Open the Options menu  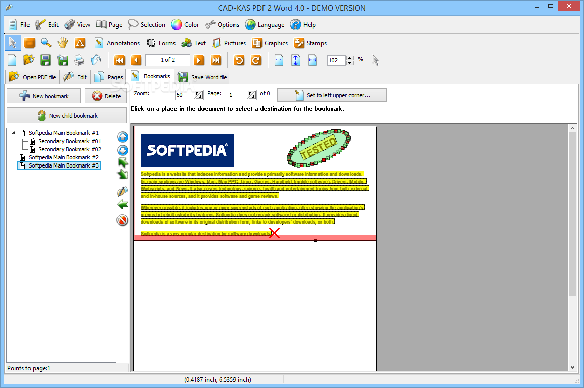[222, 25]
